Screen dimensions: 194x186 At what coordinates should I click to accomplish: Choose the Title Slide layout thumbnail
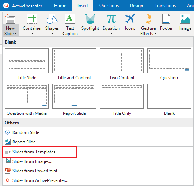pos(27,61)
